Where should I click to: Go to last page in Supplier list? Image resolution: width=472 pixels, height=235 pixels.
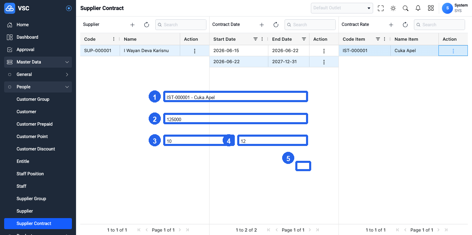click(x=187, y=230)
